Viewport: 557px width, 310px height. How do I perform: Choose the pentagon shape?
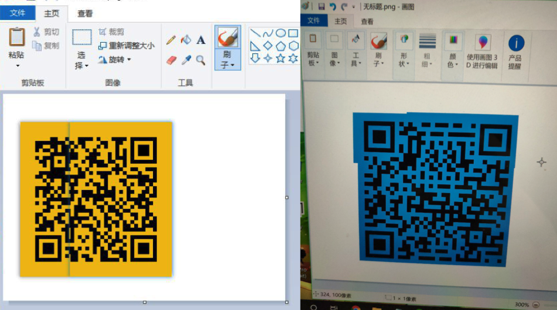pyautogui.click(x=281, y=46)
